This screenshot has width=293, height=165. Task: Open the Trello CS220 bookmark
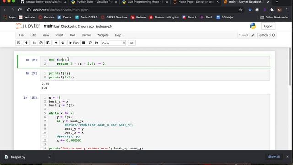coord(87,17)
